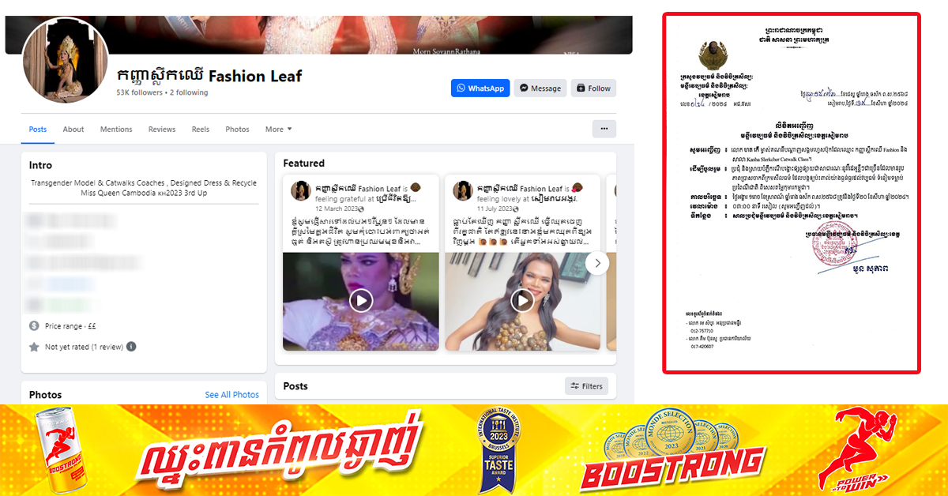
Task: Open the Photos tab
Action: click(x=237, y=130)
